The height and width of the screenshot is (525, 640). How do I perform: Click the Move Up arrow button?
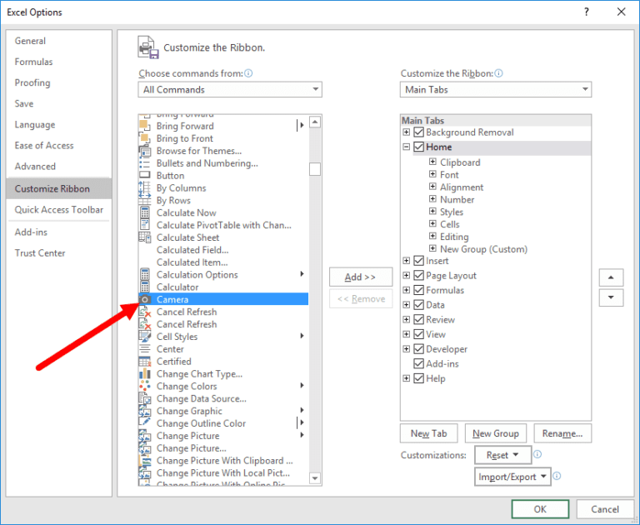click(611, 277)
